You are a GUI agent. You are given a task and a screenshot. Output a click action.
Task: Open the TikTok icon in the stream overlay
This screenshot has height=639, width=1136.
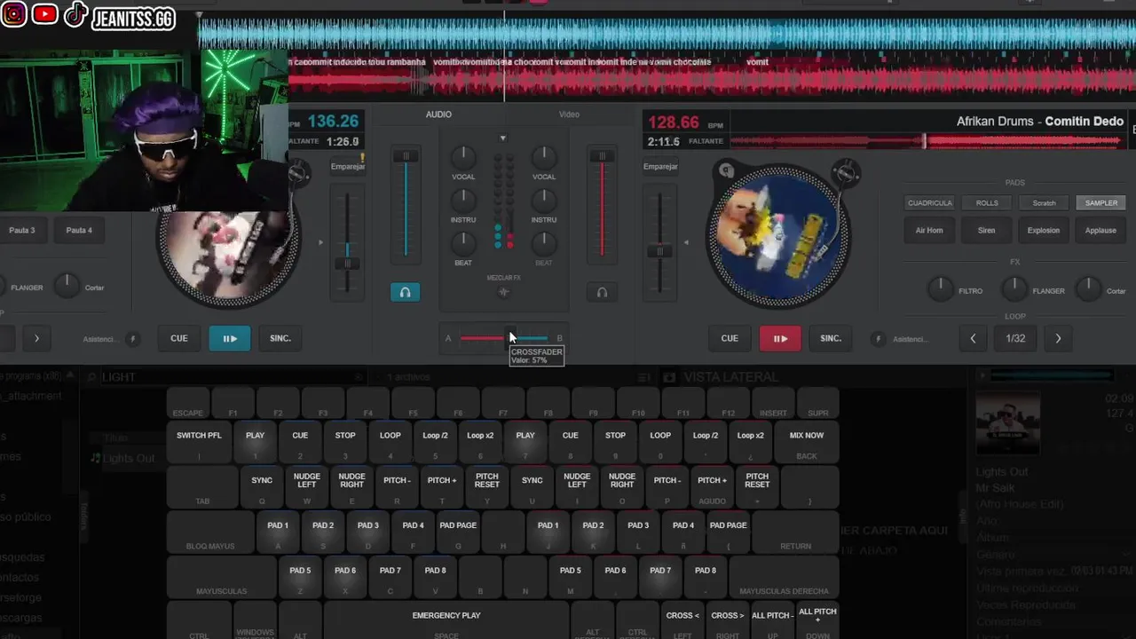pos(75,14)
